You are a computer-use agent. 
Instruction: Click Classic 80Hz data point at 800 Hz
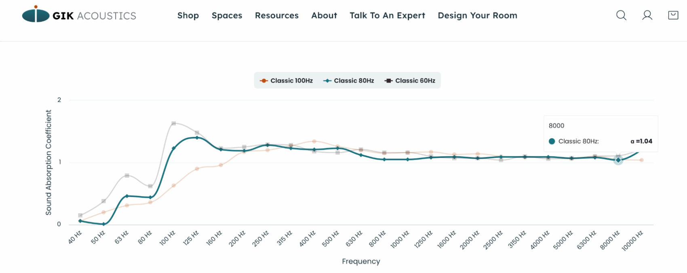point(384,159)
